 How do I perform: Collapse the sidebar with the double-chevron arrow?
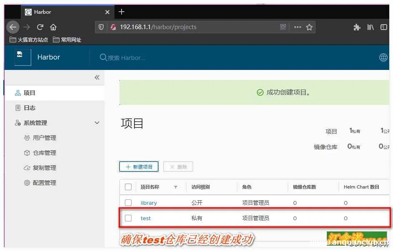97,77
